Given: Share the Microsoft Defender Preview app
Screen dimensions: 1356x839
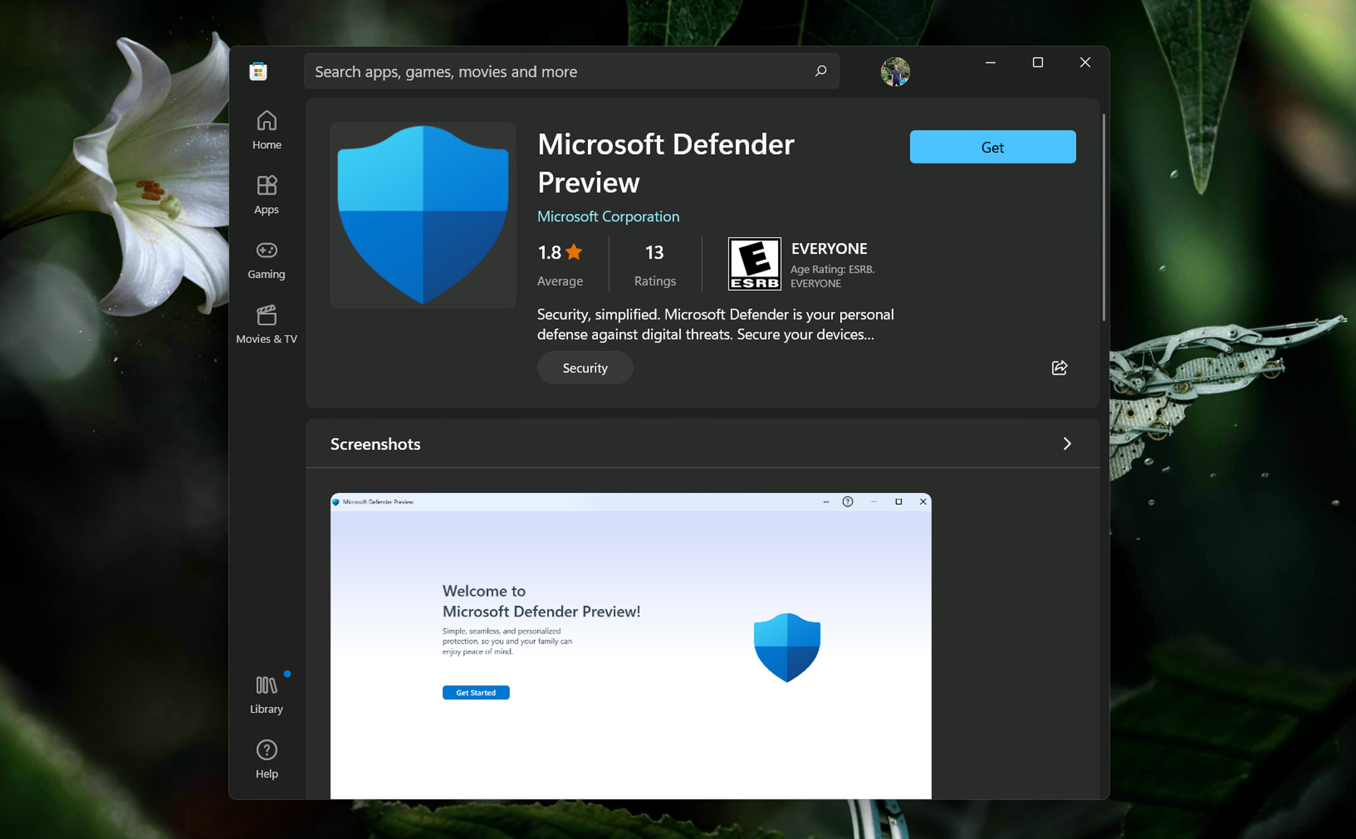Looking at the screenshot, I should tap(1059, 368).
